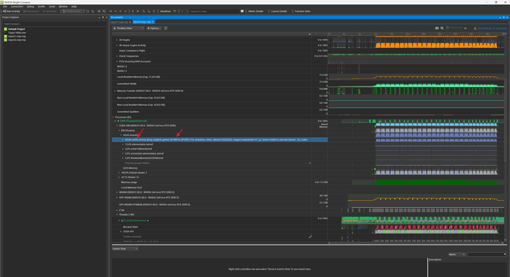This screenshot has width=510, height=277.
Task: Open the warnings link with triangle icon
Action: (489, 28)
